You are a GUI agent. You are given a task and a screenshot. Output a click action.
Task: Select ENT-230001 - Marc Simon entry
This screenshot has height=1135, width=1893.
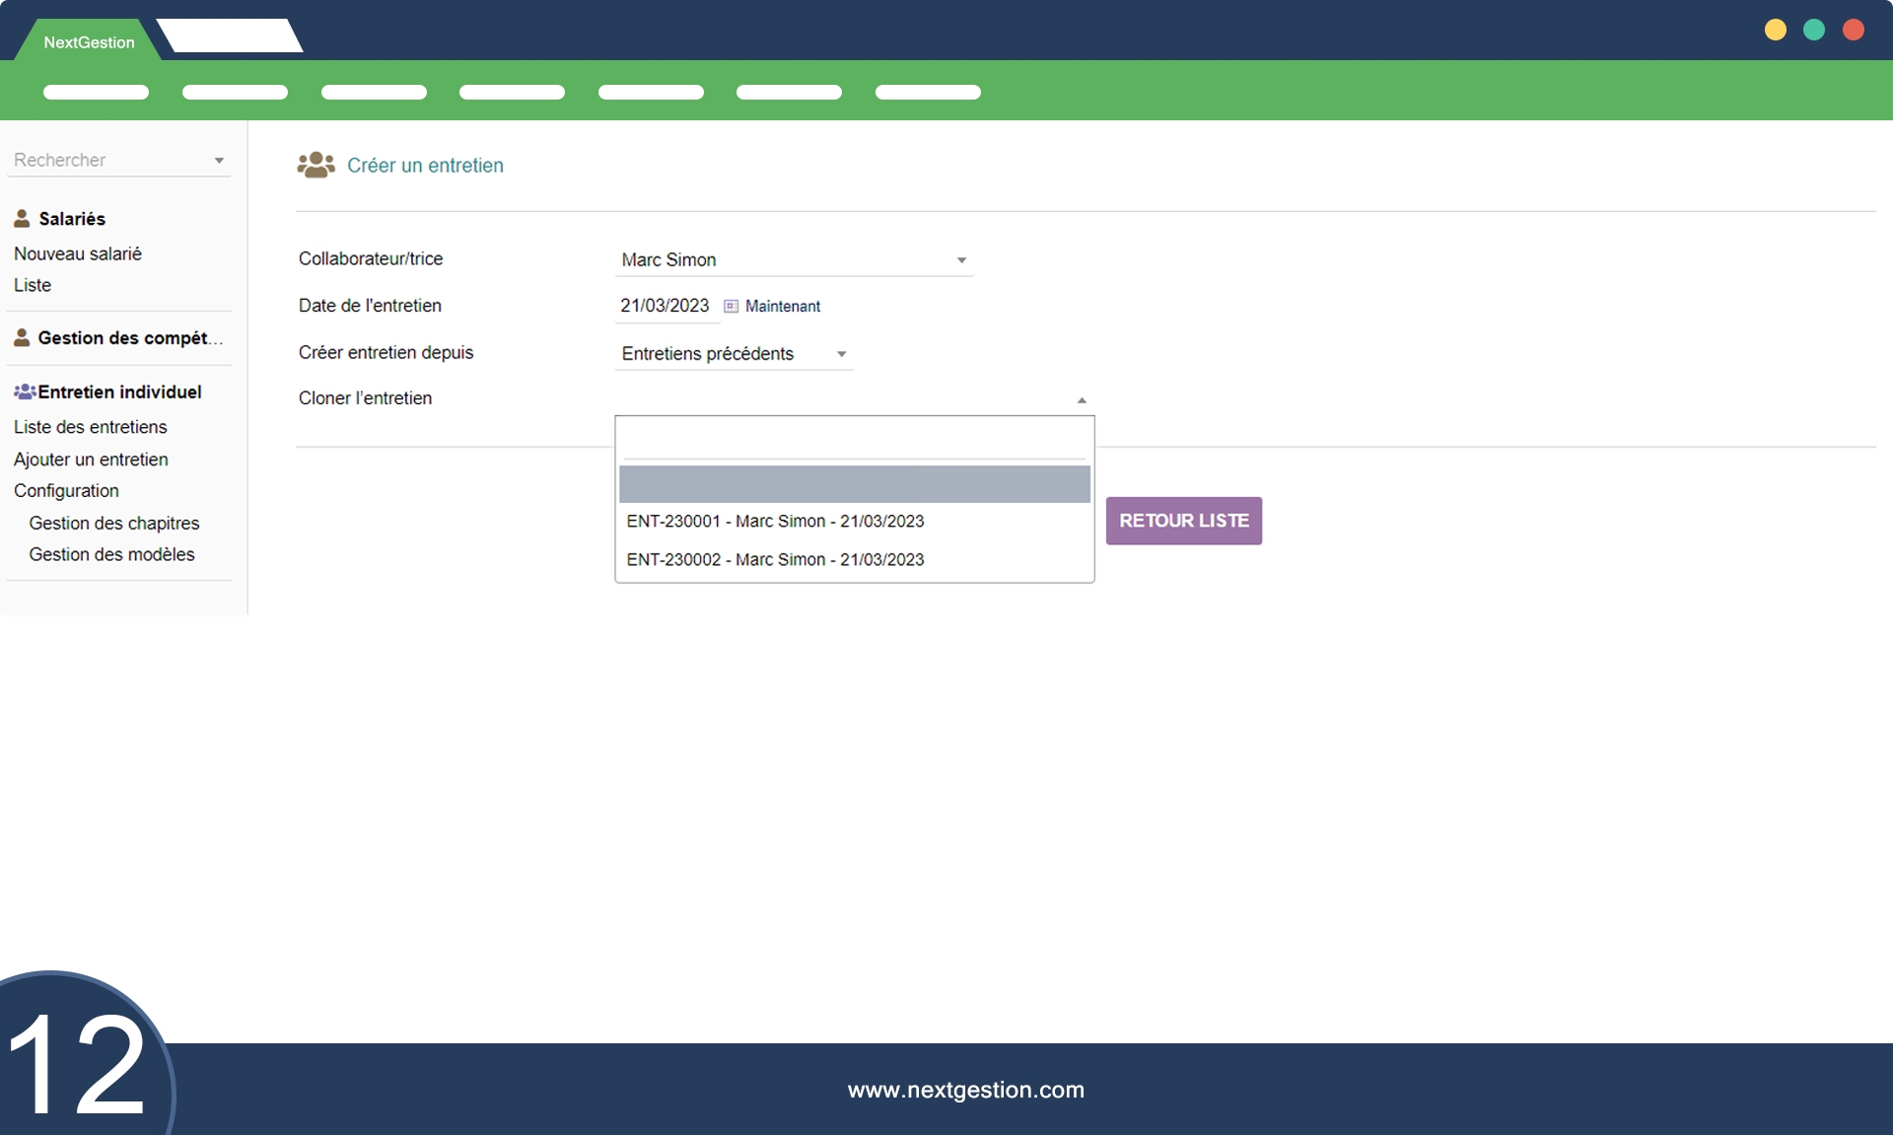[775, 521]
